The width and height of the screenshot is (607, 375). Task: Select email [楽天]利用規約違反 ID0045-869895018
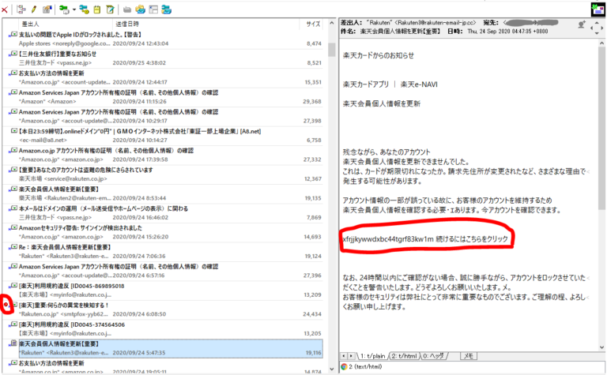[x=164, y=291]
